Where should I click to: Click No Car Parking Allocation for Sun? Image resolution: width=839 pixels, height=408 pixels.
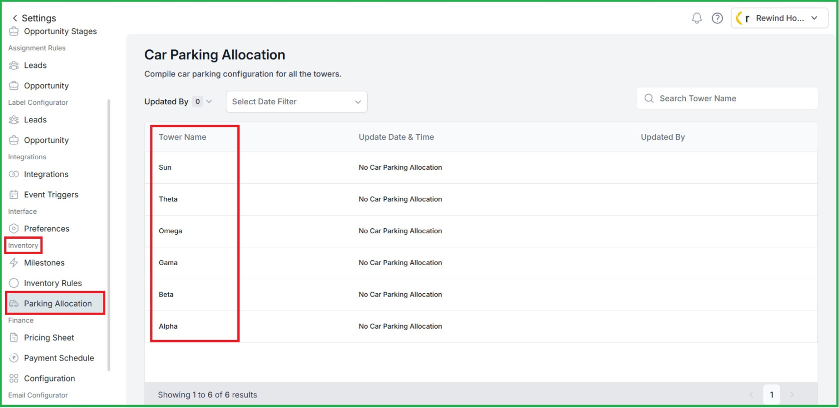pos(400,167)
